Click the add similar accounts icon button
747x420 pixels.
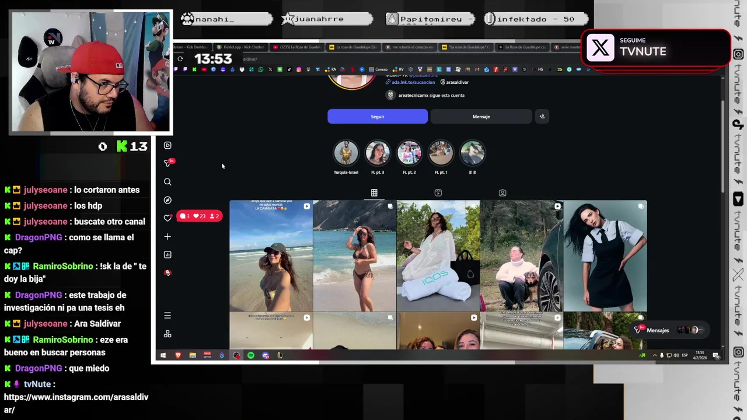point(542,117)
